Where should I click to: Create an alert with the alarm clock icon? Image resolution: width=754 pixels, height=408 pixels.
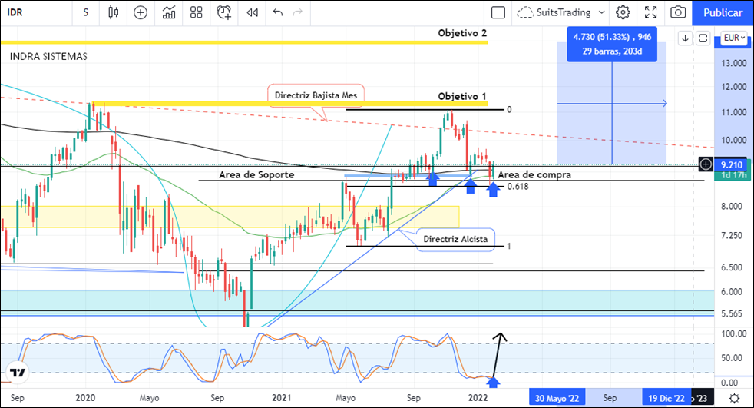pyautogui.click(x=224, y=12)
